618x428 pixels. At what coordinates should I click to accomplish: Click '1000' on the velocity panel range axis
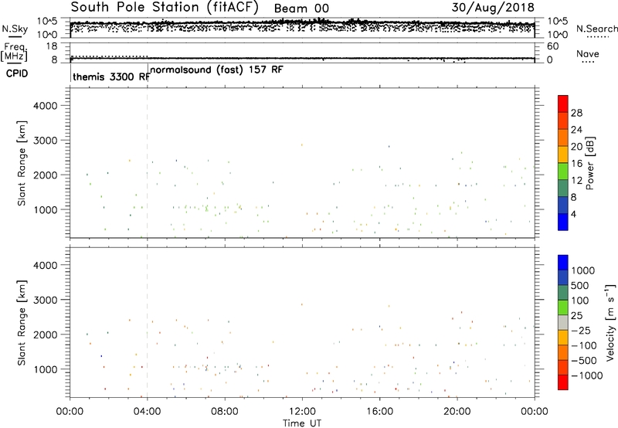(x=45, y=369)
